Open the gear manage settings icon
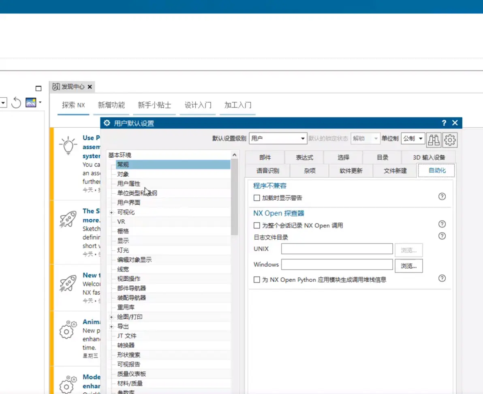483x394 pixels. point(450,140)
